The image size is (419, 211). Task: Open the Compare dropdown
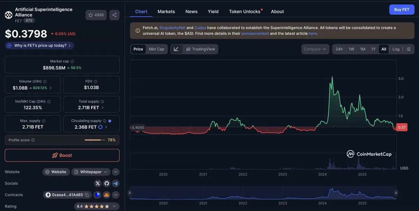(x=315, y=49)
